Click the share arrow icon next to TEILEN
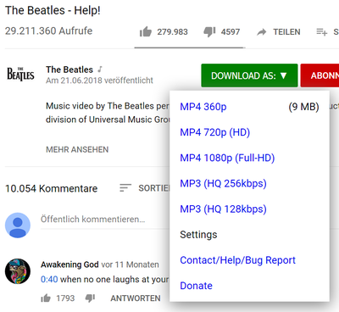 tap(262, 32)
